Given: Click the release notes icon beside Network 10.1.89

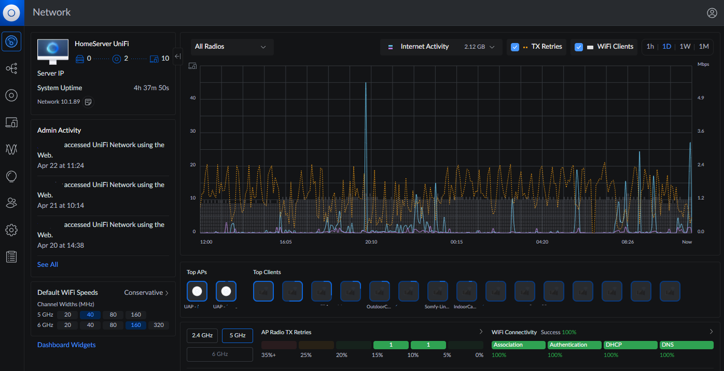Looking at the screenshot, I should point(88,102).
